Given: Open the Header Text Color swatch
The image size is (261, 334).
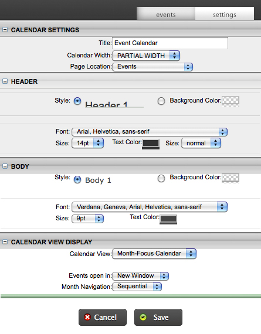Looking at the screenshot, I should [x=151, y=144].
